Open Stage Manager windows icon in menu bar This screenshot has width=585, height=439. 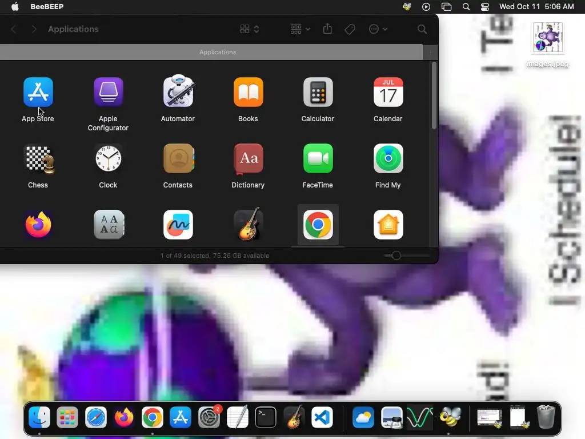tap(446, 7)
